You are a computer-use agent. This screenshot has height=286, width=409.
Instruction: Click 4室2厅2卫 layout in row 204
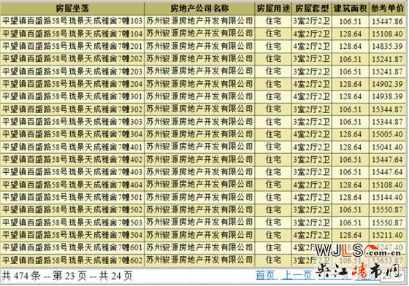(311, 84)
